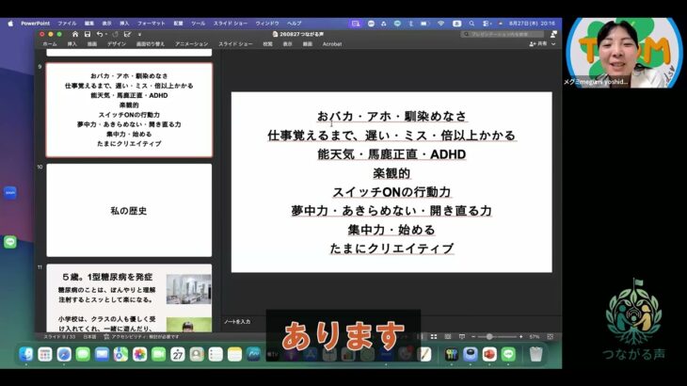Viewport: 687px width, 386px height.
Task: Open the quick access toolbar customize arrow
Action: pyautogui.click(x=139, y=34)
